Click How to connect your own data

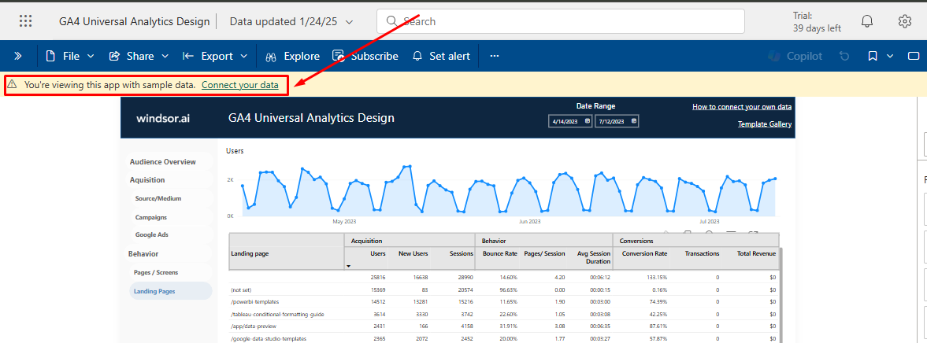[x=742, y=107]
